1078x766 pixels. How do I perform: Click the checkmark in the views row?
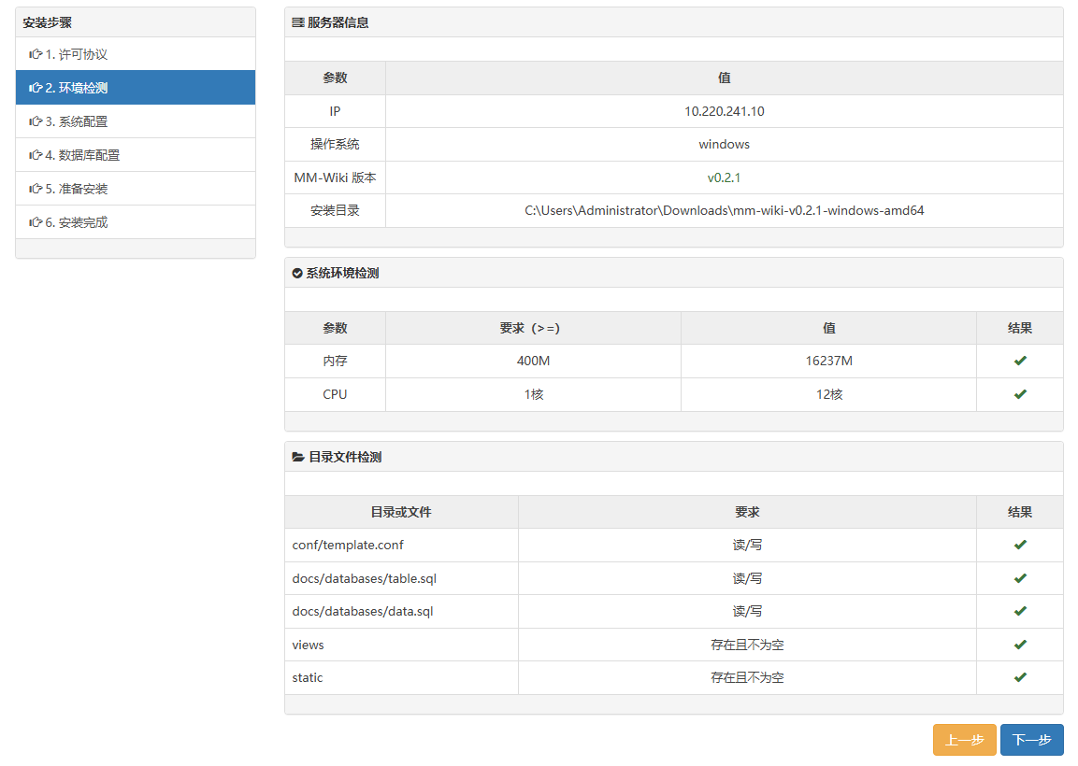click(x=1020, y=645)
